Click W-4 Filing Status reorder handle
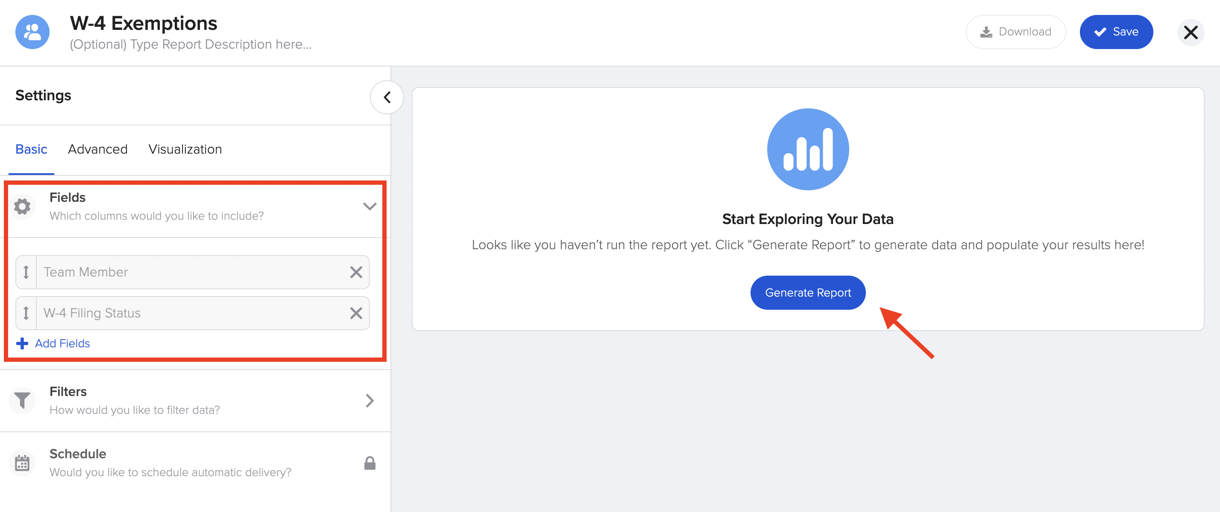1220x512 pixels. tap(26, 313)
